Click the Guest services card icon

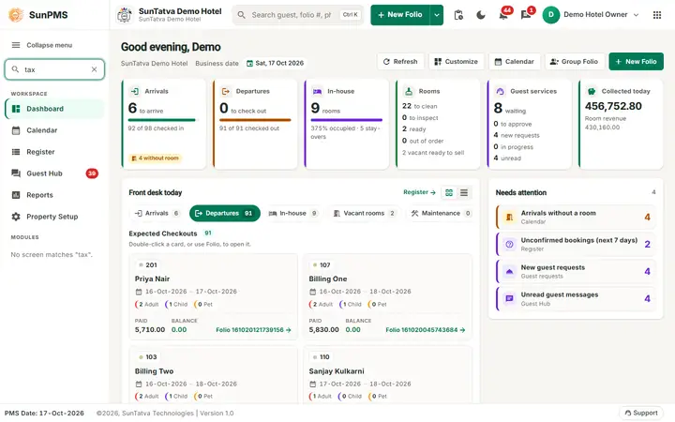[x=500, y=91]
